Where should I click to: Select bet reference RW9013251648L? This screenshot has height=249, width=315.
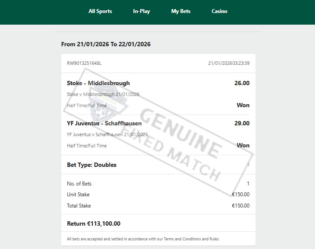(x=84, y=63)
